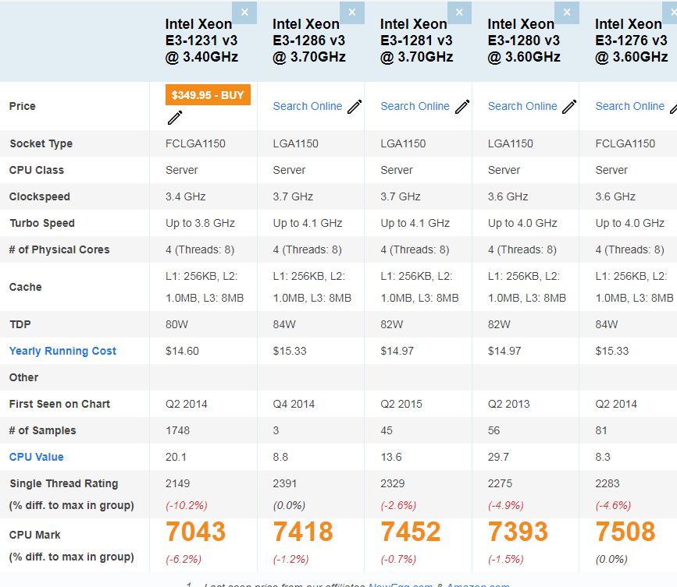
Task: Click the Turbo Speed row label
Action: [42, 223]
